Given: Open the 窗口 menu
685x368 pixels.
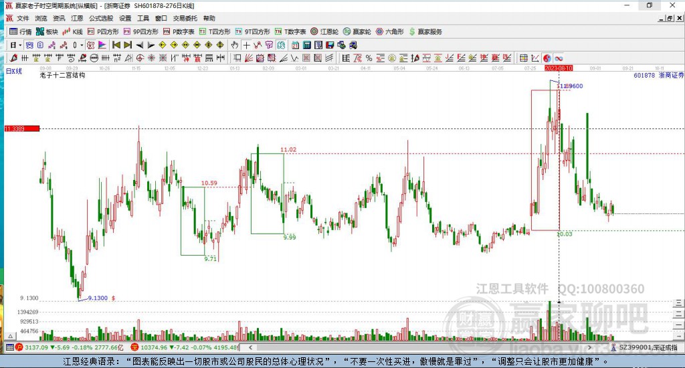Looking at the screenshot, I should (x=161, y=18).
